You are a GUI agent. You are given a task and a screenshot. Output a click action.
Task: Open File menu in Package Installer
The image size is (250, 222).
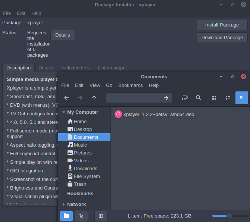click(7, 13)
